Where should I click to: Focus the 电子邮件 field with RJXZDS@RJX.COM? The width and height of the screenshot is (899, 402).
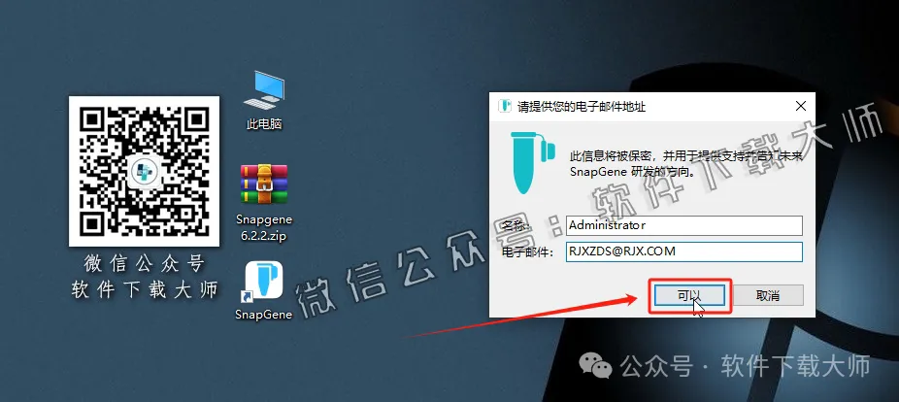coord(684,251)
